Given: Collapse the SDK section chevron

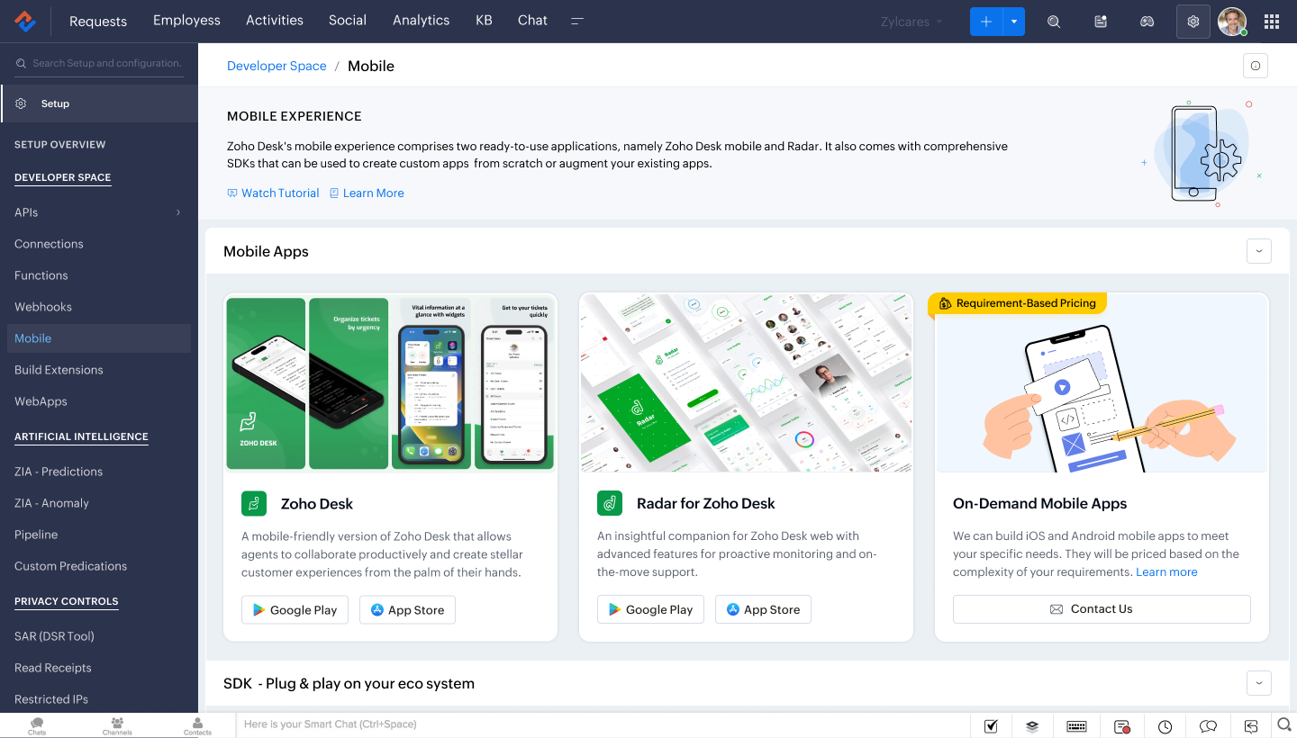Looking at the screenshot, I should (1259, 683).
